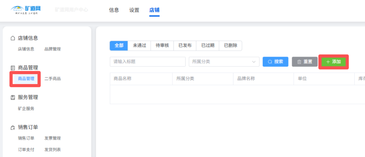Click the trash icon on 重置 button
365x157 pixels.
coord(299,62)
